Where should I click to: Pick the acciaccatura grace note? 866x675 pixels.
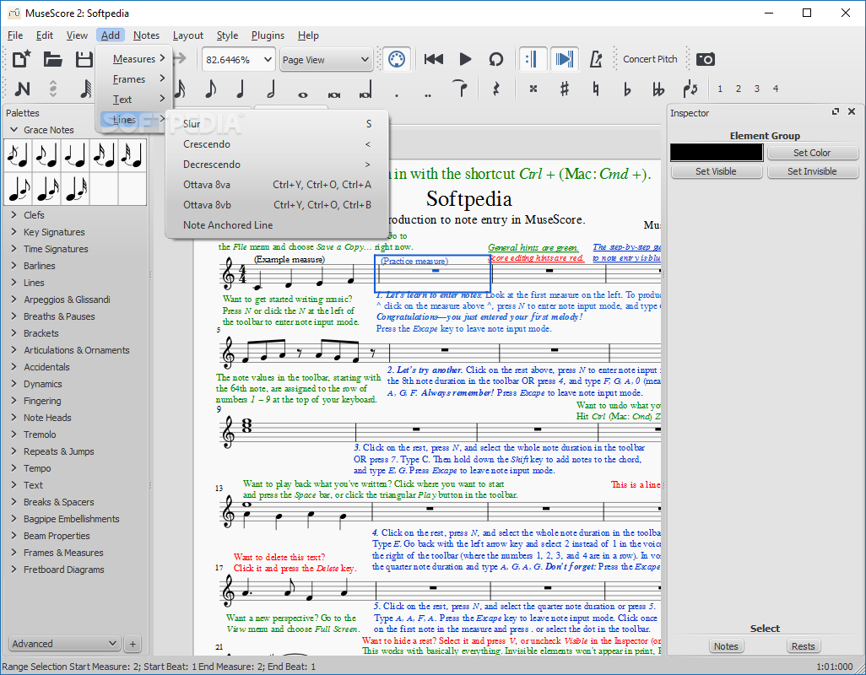point(19,155)
